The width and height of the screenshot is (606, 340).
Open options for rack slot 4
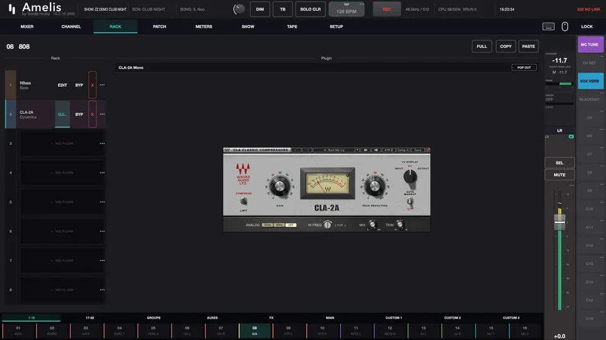[x=102, y=173]
